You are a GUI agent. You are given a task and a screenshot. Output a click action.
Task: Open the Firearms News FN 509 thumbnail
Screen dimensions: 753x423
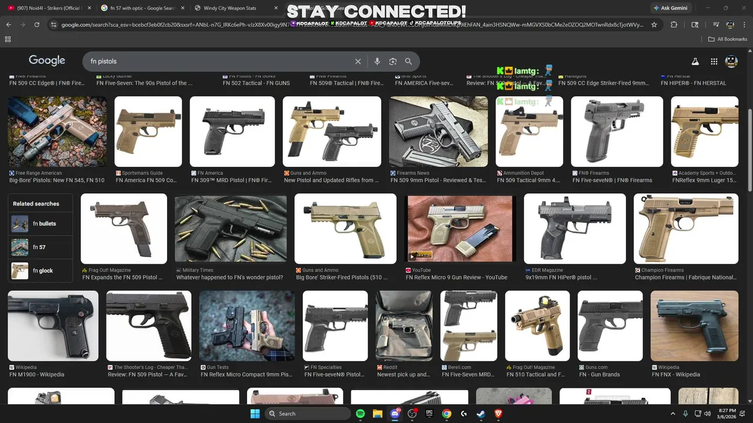[x=438, y=132]
